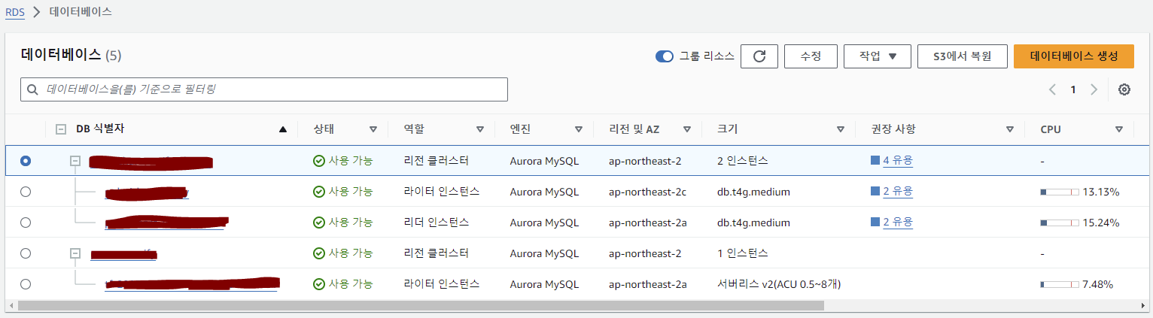The width and height of the screenshot is (1153, 318).
Task: Click the DB 식별자 column header
Action: click(x=100, y=129)
